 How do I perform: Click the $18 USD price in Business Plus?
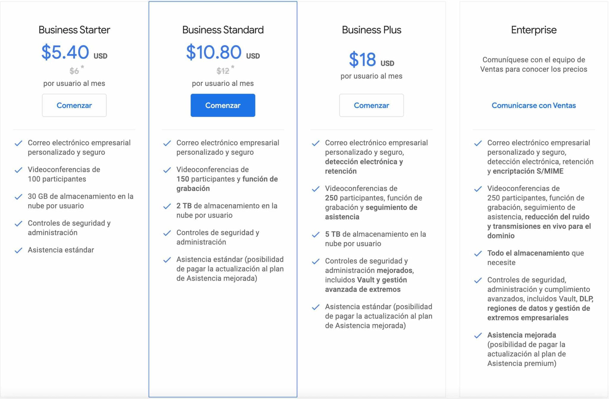tap(370, 62)
